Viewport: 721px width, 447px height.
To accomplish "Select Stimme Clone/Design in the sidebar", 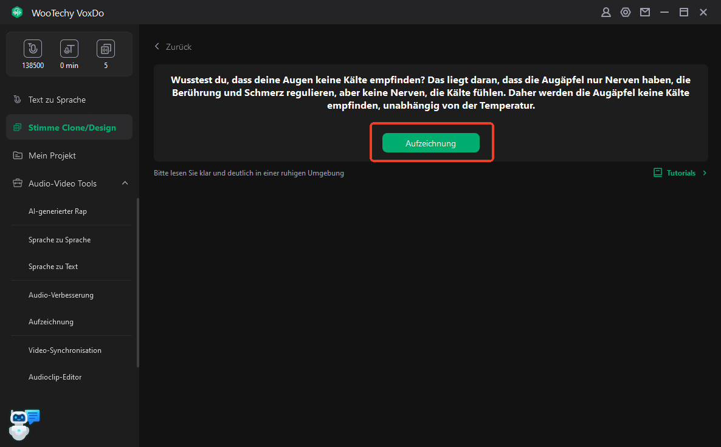I will point(72,128).
